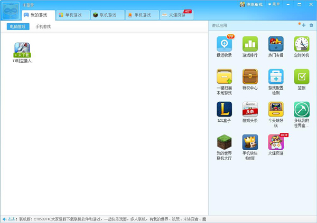
Task: Open the 游戏排行 game ranking icon
Action: pos(250,44)
